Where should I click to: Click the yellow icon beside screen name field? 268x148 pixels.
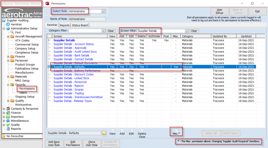tap(104, 133)
